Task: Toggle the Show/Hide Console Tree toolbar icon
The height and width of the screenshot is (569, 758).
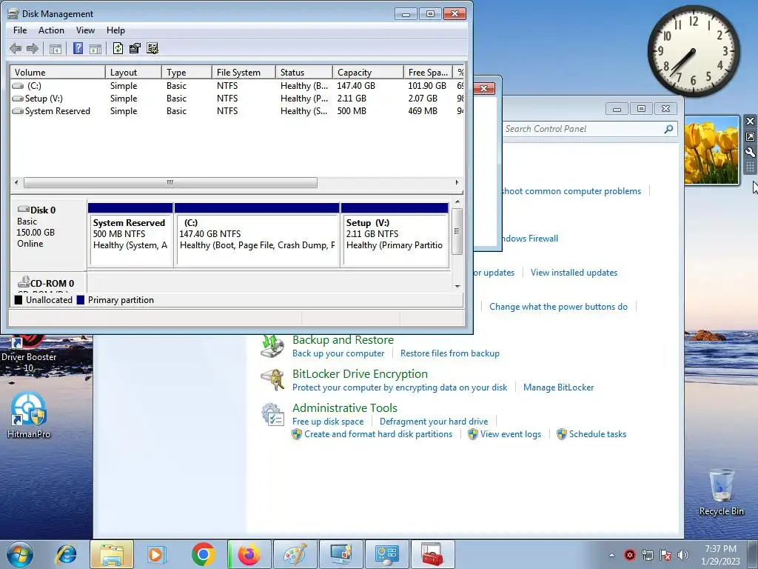Action: [x=55, y=48]
